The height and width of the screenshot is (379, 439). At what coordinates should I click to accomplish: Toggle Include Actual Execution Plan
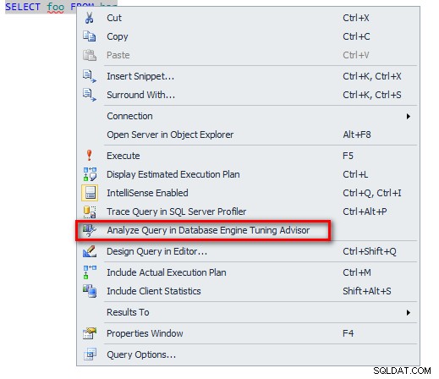pyautogui.click(x=247, y=272)
